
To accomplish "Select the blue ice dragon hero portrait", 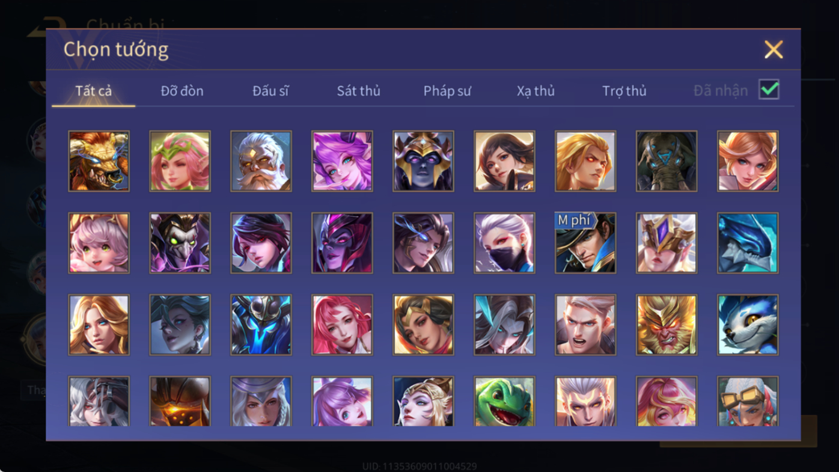I will click(x=748, y=243).
